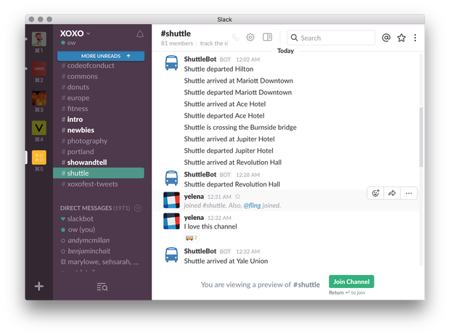Jump to More Unreads above
The image size is (450, 336).
(101, 56)
